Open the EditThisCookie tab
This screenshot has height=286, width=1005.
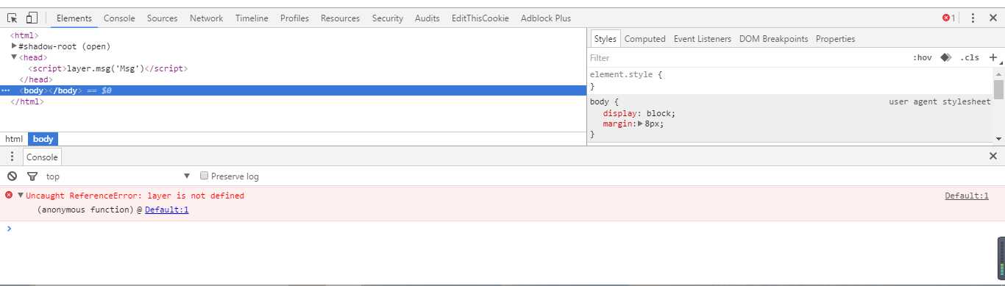pos(480,18)
